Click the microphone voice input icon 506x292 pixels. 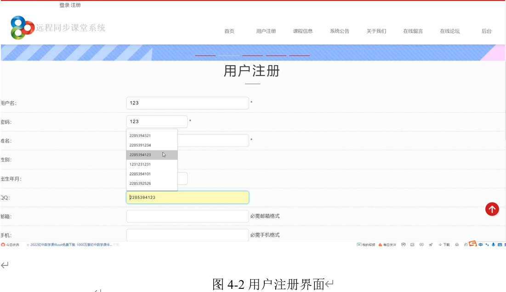click(493, 245)
